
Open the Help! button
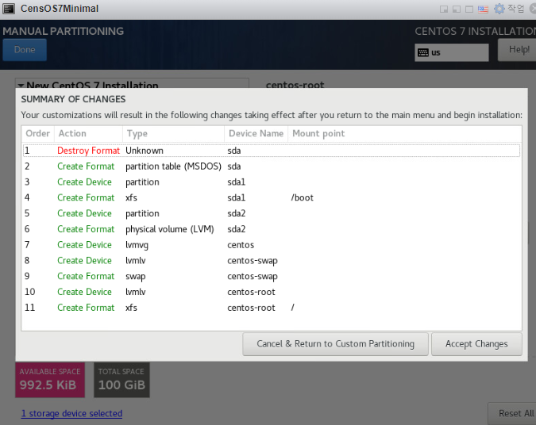[518, 50]
